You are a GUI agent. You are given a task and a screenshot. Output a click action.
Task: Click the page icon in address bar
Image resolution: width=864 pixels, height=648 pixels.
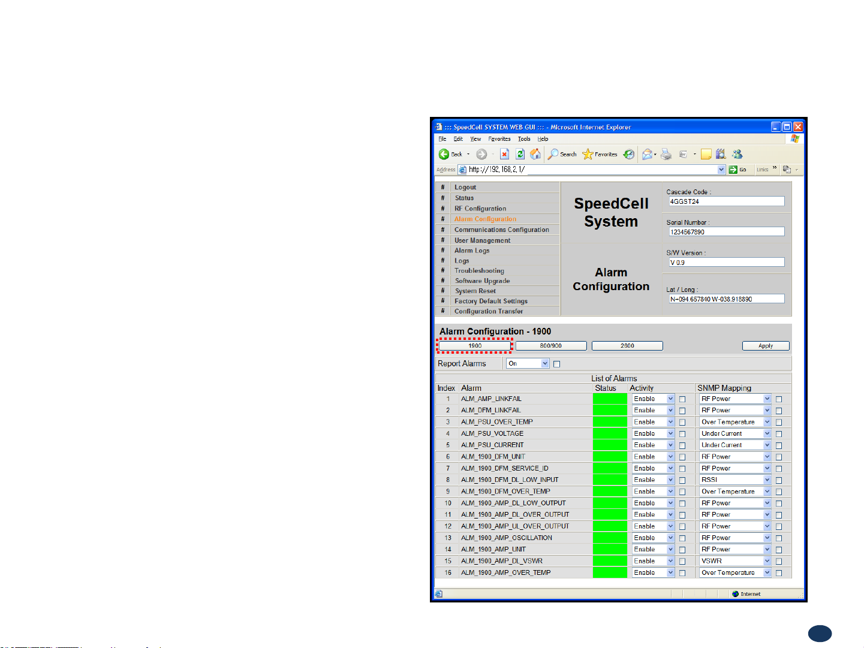[x=463, y=170]
